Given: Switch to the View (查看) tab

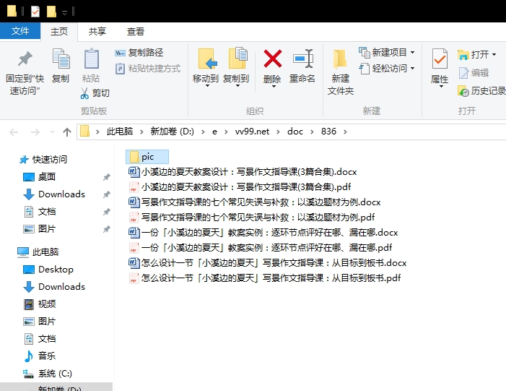Looking at the screenshot, I should coord(135,31).
